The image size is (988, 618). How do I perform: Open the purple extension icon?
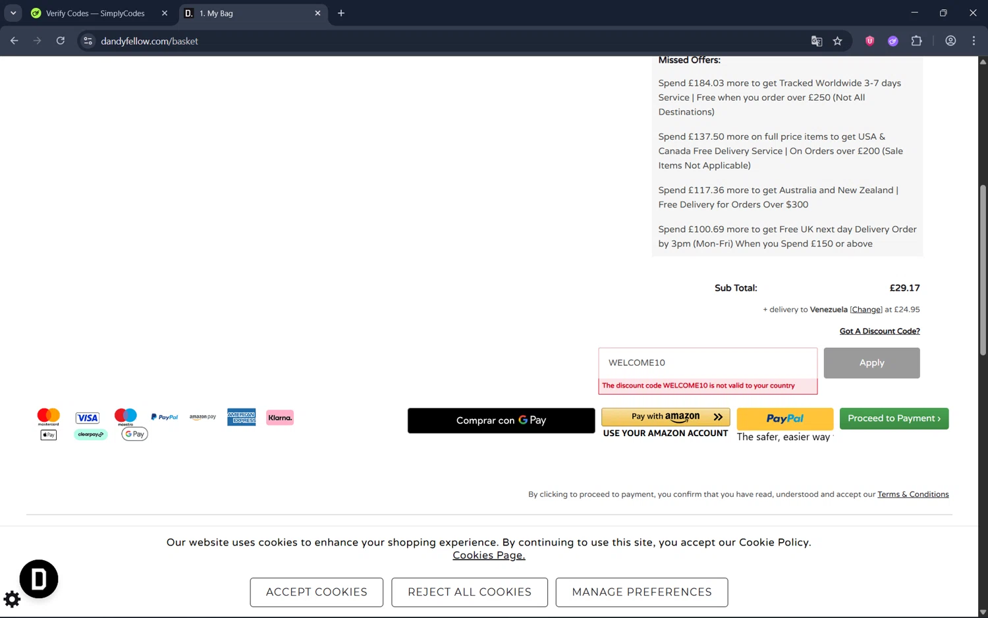[x=893, y=41]
